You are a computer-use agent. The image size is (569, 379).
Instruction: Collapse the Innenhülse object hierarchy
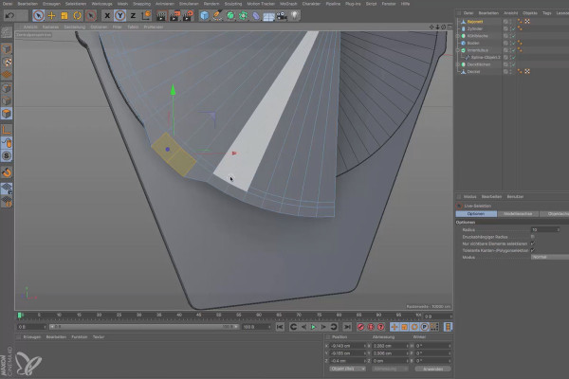click(x=458, y=50)
